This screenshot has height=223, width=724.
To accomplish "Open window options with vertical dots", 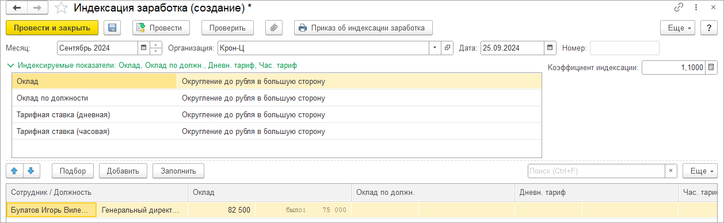I will click(x=696, y=8).
